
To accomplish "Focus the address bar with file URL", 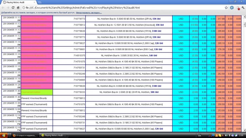I will tap(123, 8).
